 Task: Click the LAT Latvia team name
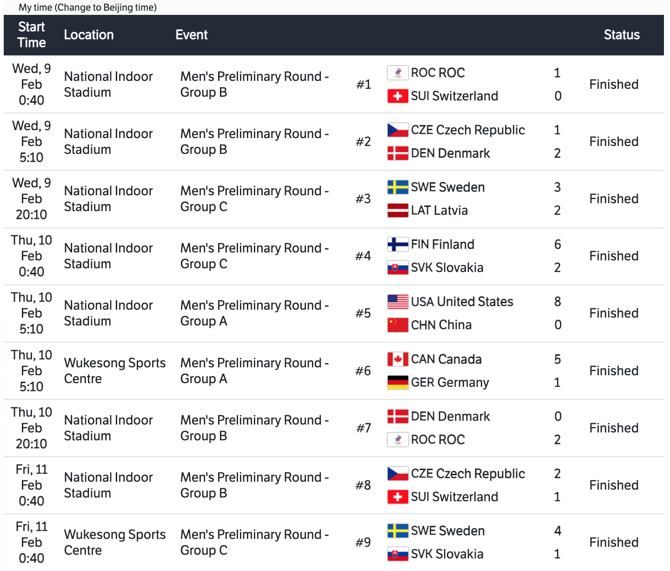point(439,211)
